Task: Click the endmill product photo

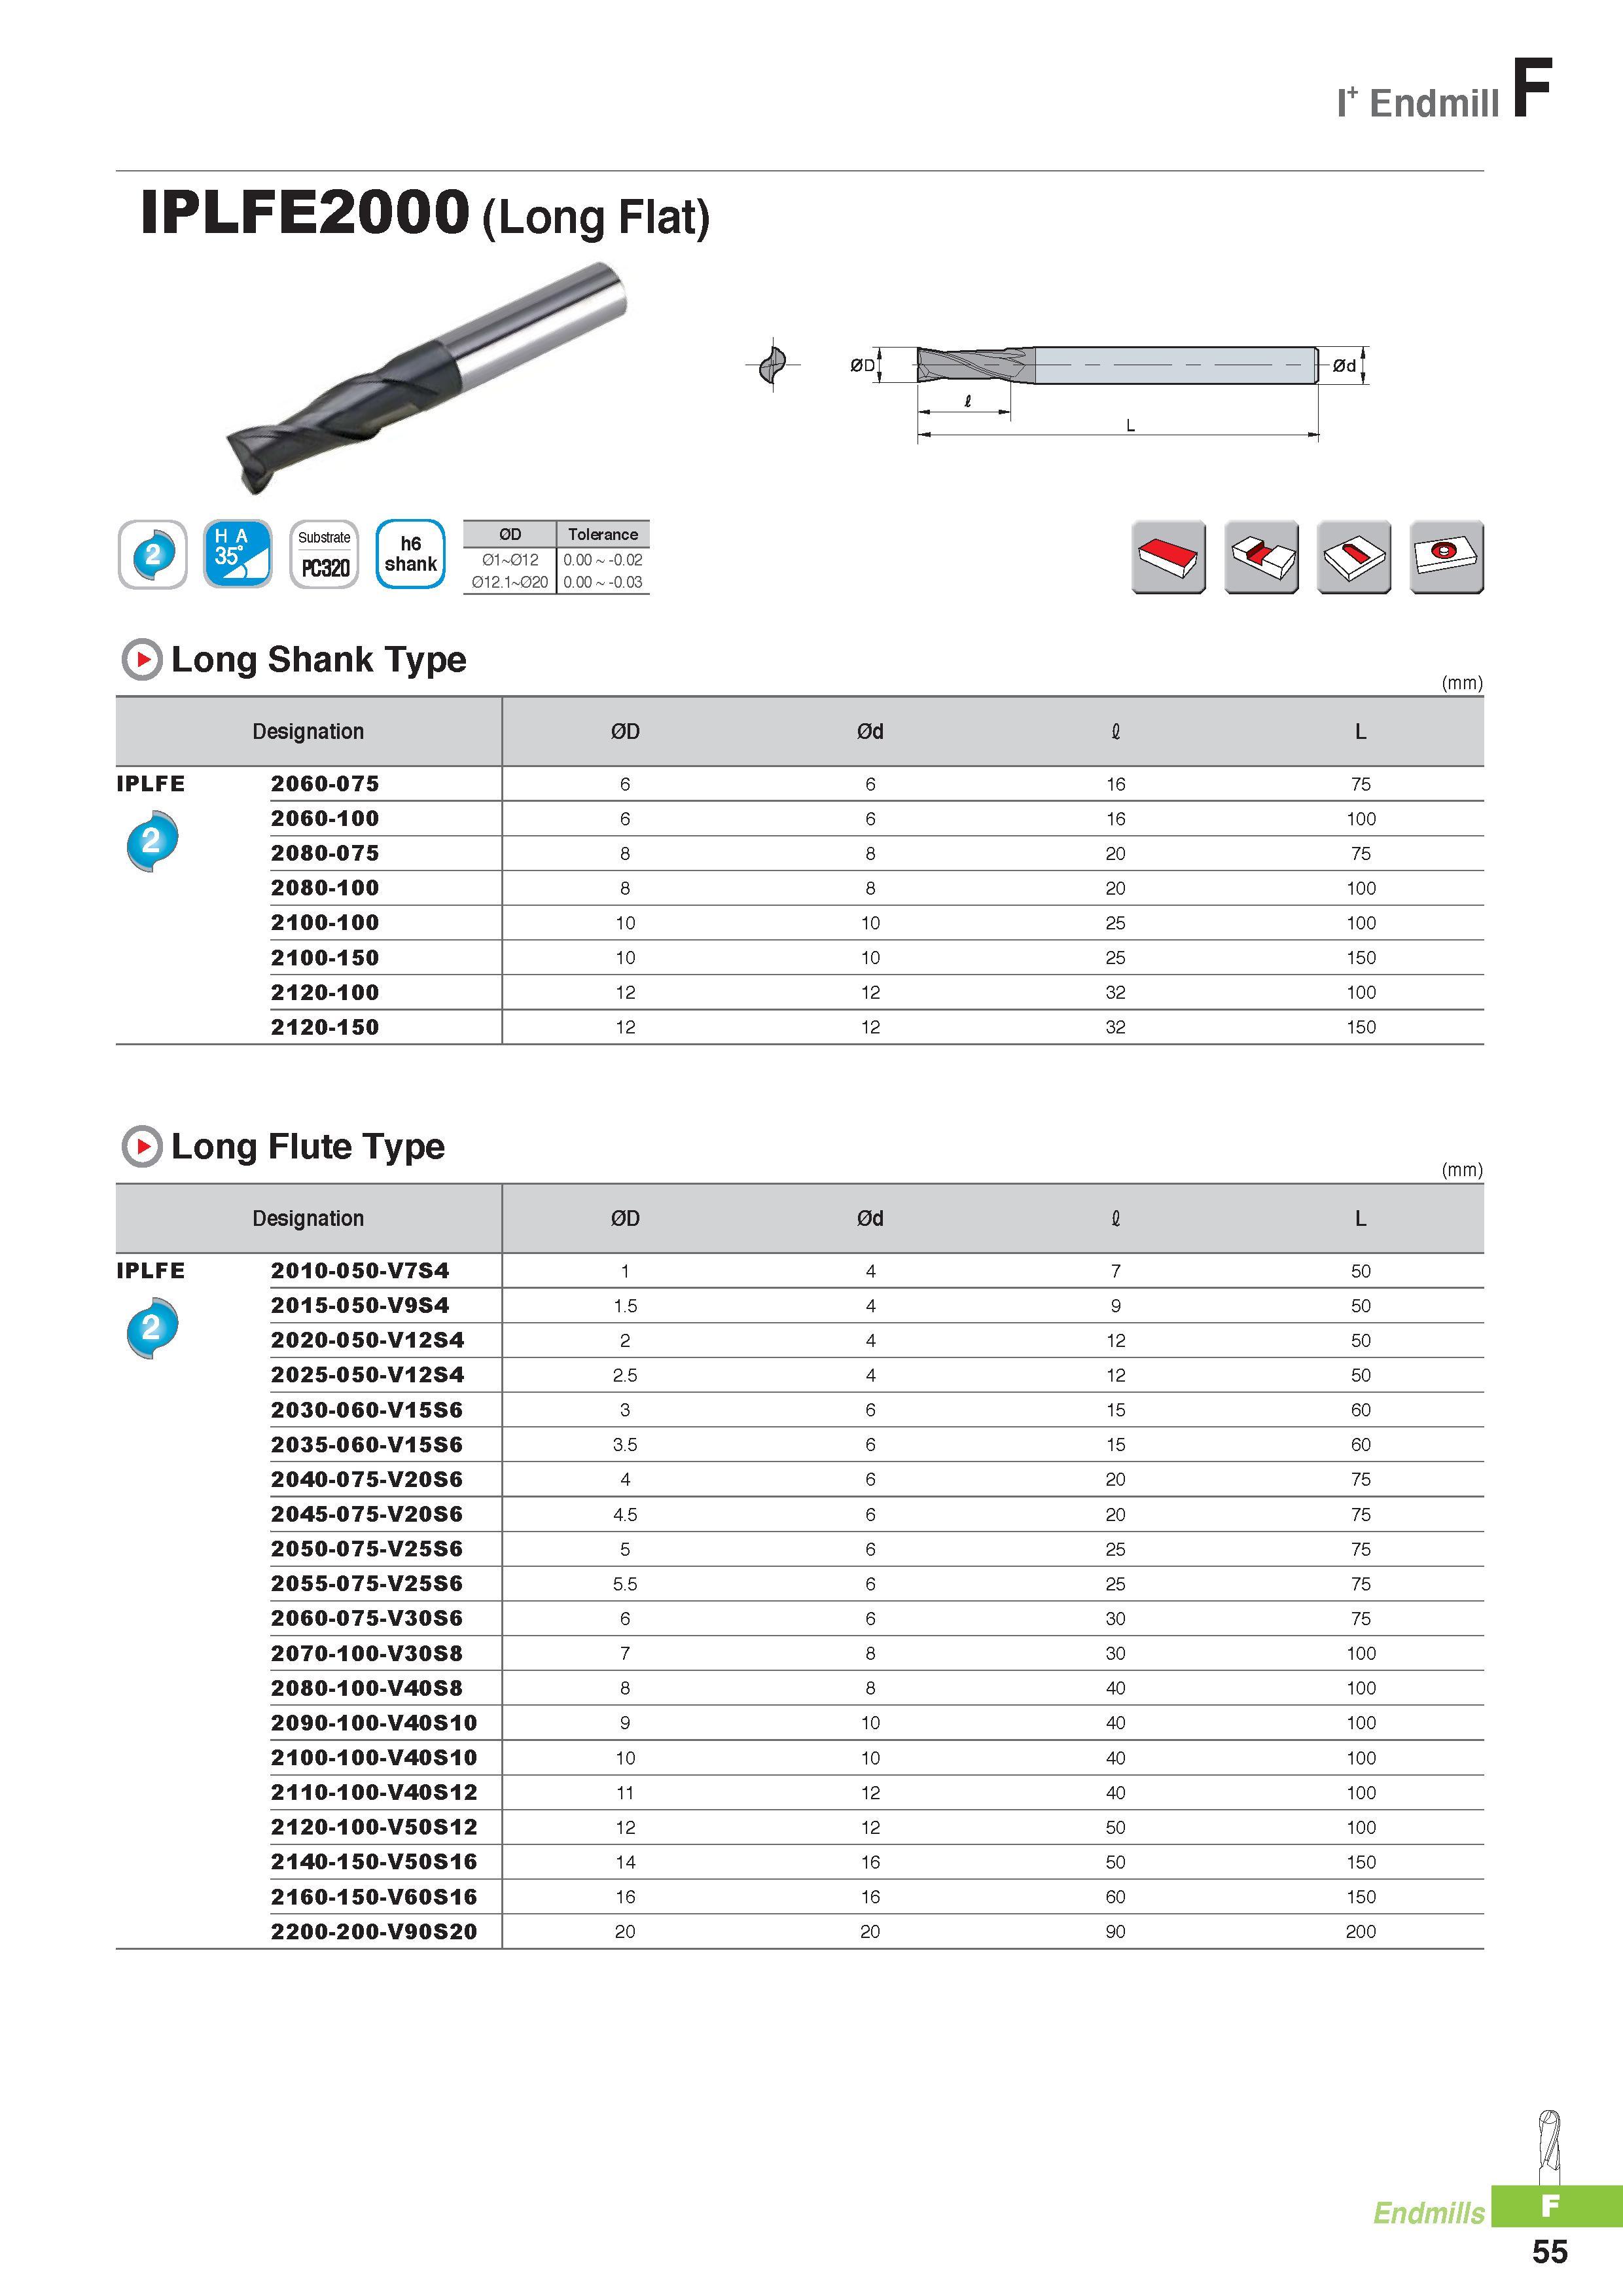Action: 427,377
